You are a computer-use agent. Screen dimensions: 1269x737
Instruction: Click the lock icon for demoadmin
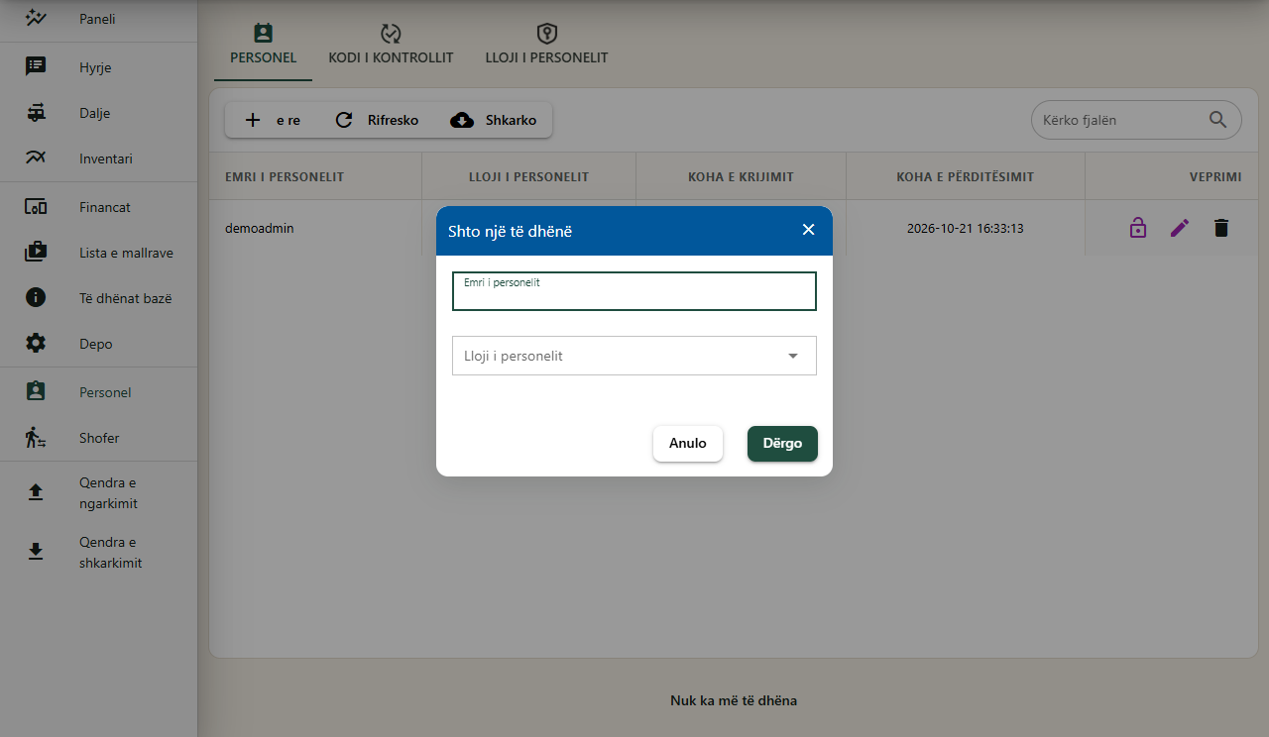[1138, 228]
